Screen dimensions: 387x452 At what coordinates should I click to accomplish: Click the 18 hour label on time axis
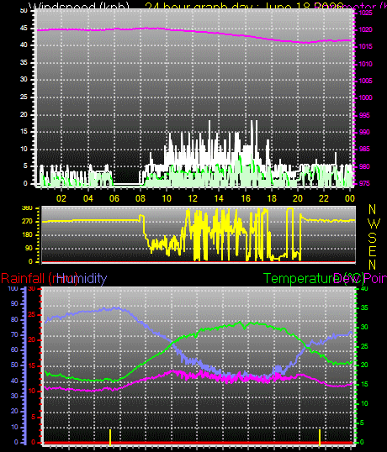coord(272,198)
